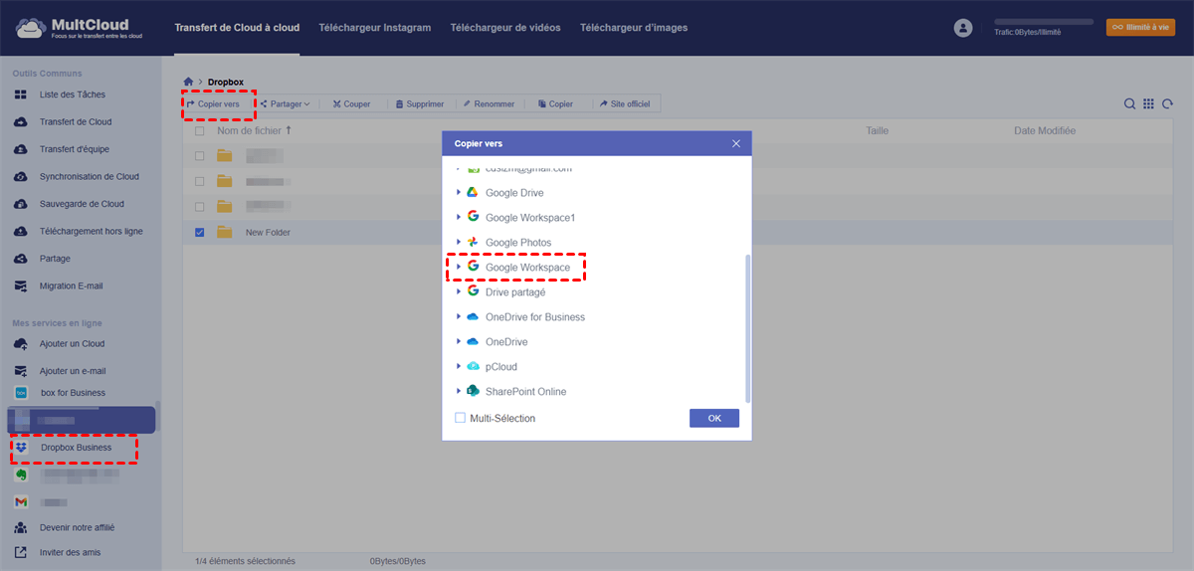The height and width of the screenshot is (571, 1194).
Task: Expand the SharePoint Online tree node
Action: point(459,391)
